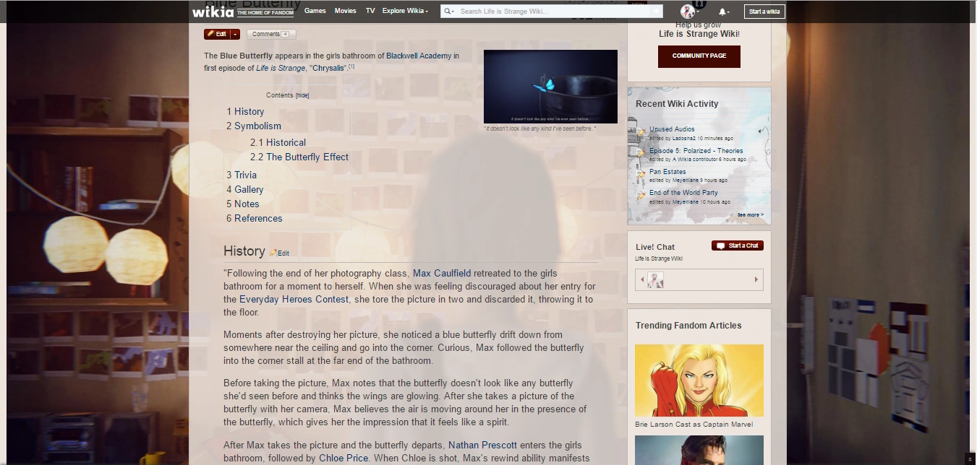This screenshot has width=977, height=465.
Task: Jump to 6 References in Contents
Action: (x=255, y=219)
